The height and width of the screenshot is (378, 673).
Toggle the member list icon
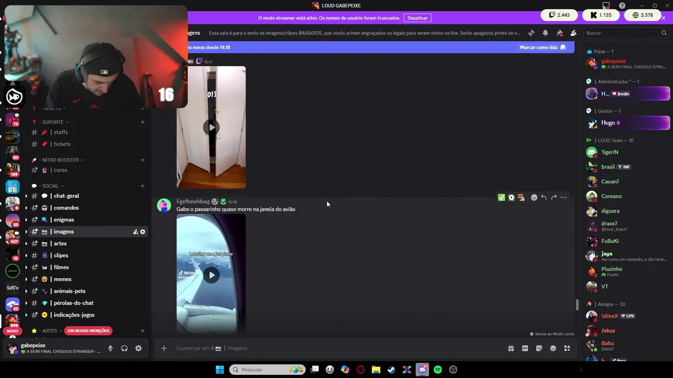click(573, 33)
